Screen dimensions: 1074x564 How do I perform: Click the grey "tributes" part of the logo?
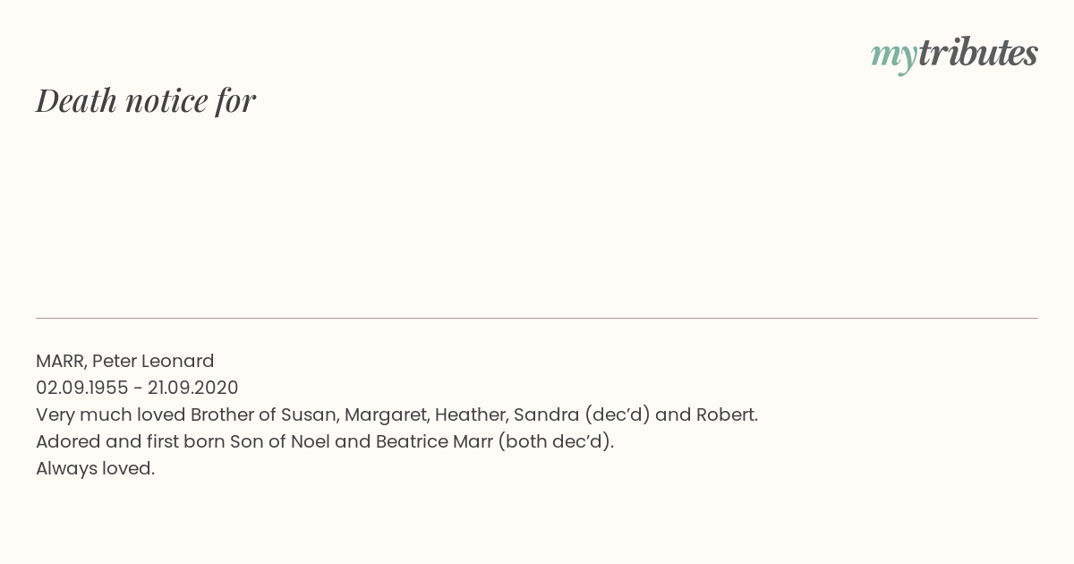(978, 53)
